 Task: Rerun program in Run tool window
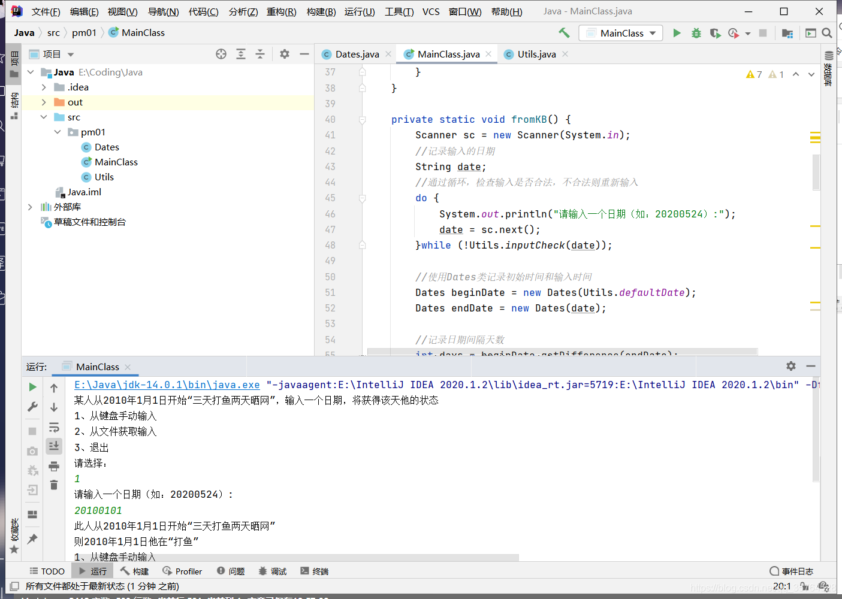pos(32,387)
